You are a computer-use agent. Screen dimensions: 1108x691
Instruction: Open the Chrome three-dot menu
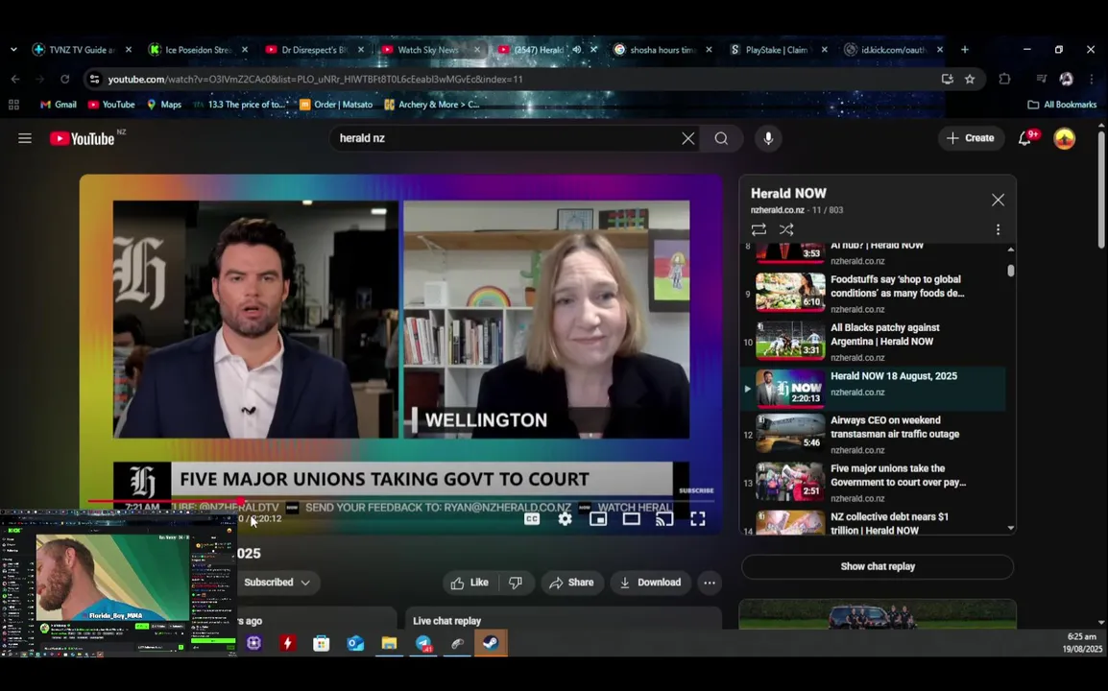(x=1092, y=79)
